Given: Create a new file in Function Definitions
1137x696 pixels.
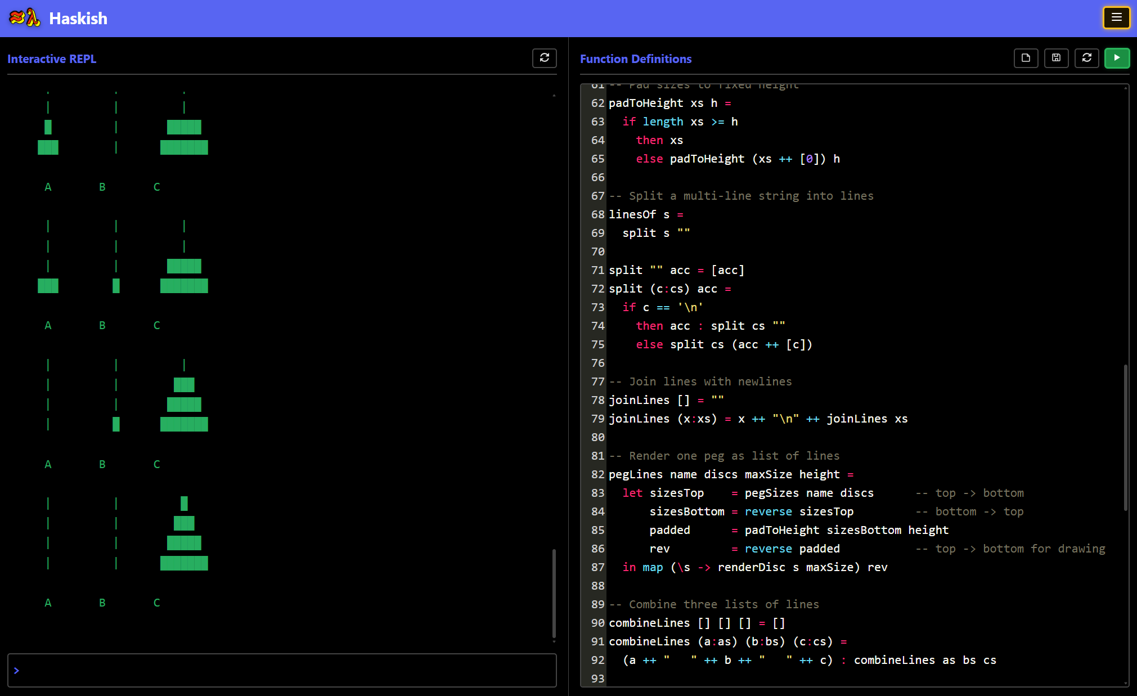Looking at the screenshot, I should (x=1026, y=58).
